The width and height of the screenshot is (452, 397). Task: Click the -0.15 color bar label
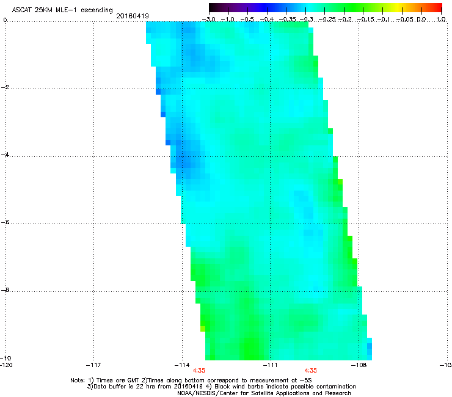coord(365,20)
